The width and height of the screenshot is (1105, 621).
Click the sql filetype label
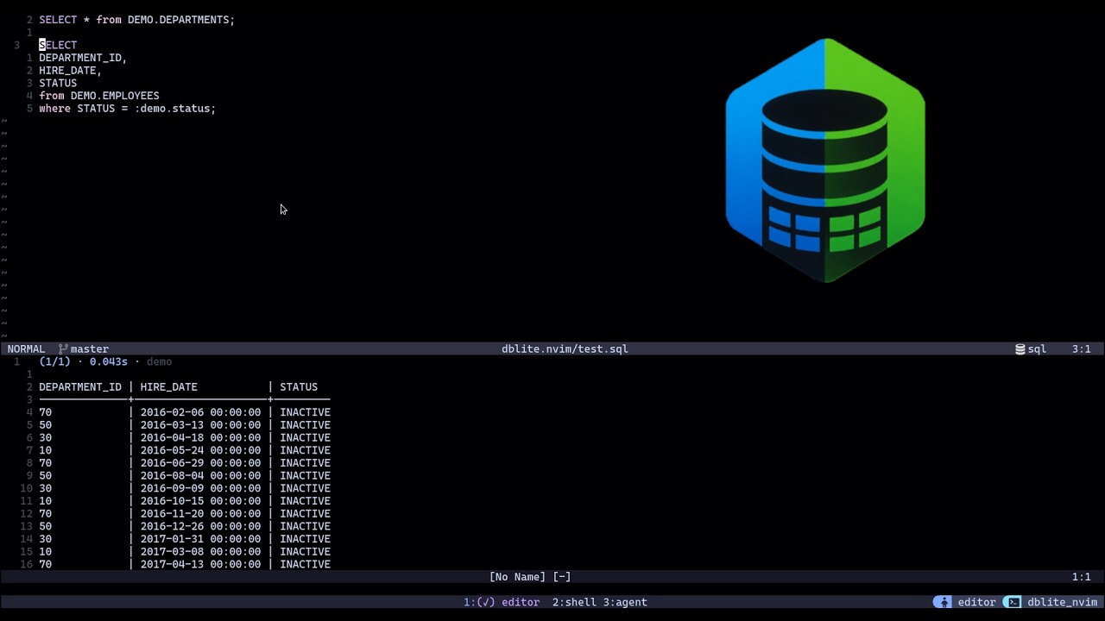pos(1037,349)
